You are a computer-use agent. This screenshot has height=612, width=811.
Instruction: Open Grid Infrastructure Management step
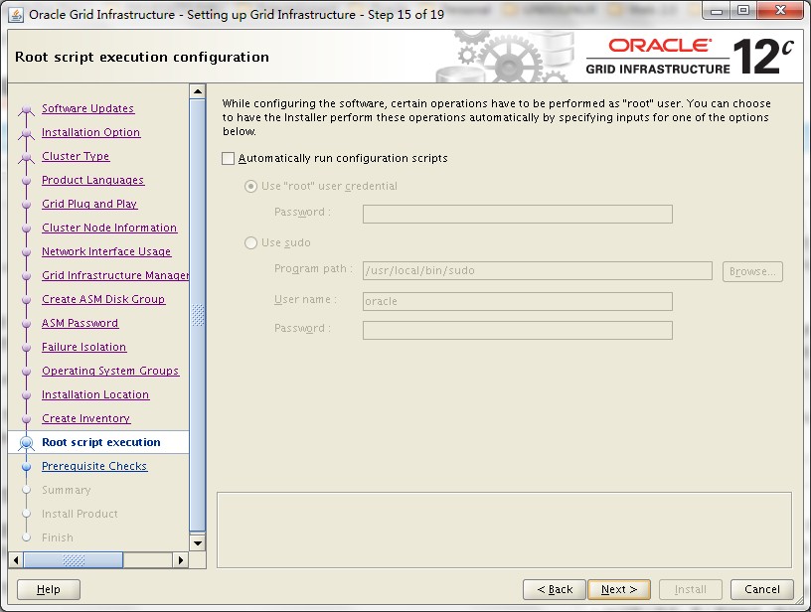click(x=115, y=275)
